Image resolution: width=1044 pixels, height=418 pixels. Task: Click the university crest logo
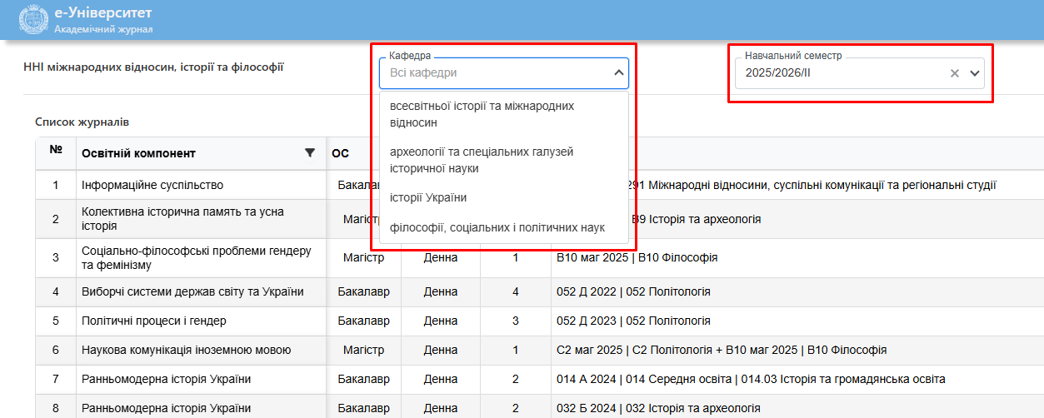[32, 20]
